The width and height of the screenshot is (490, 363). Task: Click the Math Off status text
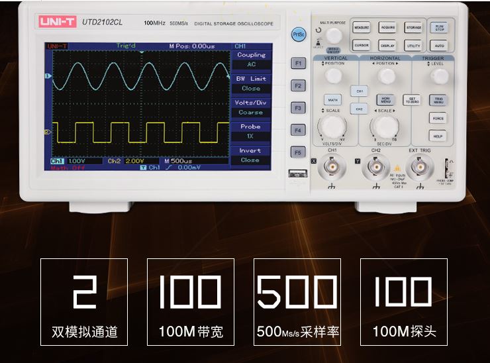tap(68, 168)
